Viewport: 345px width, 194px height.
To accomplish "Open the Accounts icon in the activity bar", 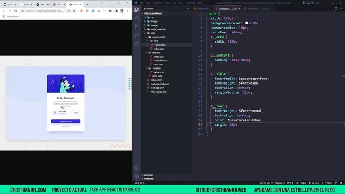I will (x=136, y=168).
